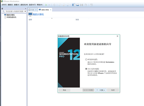Screen dimensions: 144x106
Task: Click the green Power On play icon
Action: 46,5
